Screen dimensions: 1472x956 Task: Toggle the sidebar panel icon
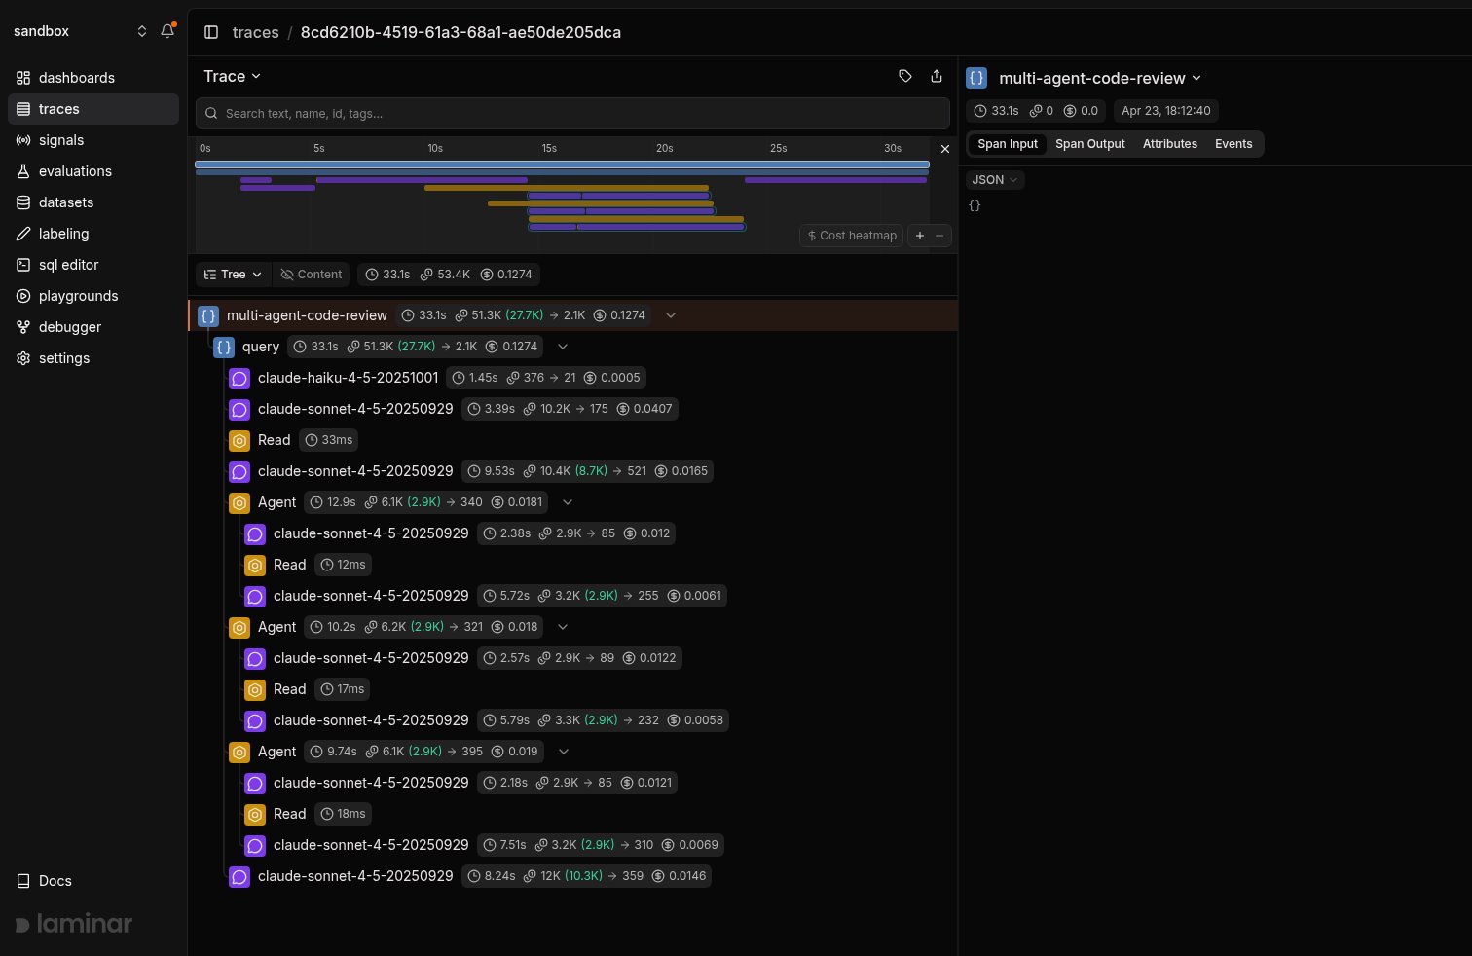[x=211, y=32]
